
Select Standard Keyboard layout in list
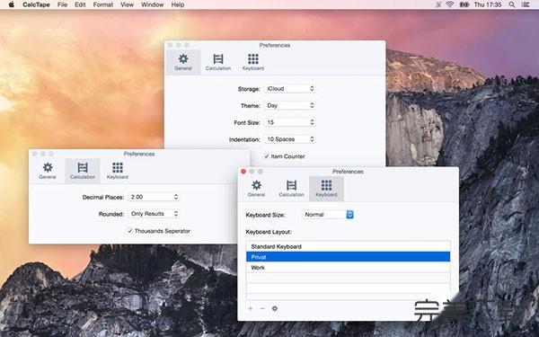pyautogui.click(x=348, y=246)
